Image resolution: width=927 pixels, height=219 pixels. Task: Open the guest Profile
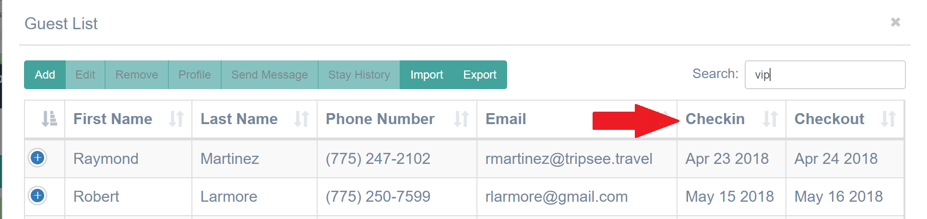point(195,75)
